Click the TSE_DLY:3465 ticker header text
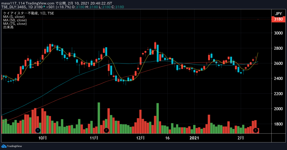 [14, 7]
